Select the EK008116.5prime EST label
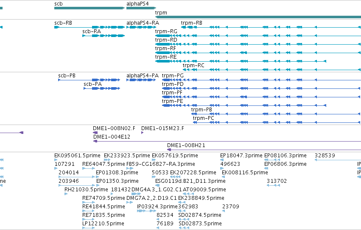 pyautogui.click(x=245, y=173)
